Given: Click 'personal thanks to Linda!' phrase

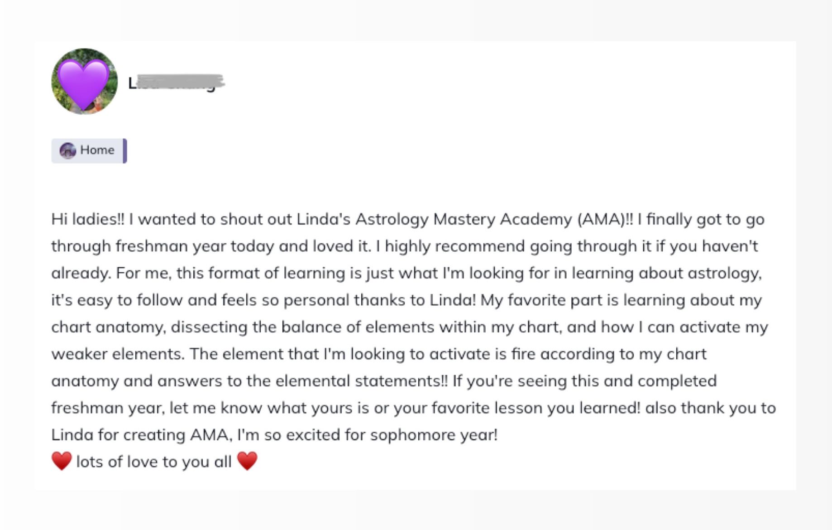Looking at the screenshot, I should (380, 300).
